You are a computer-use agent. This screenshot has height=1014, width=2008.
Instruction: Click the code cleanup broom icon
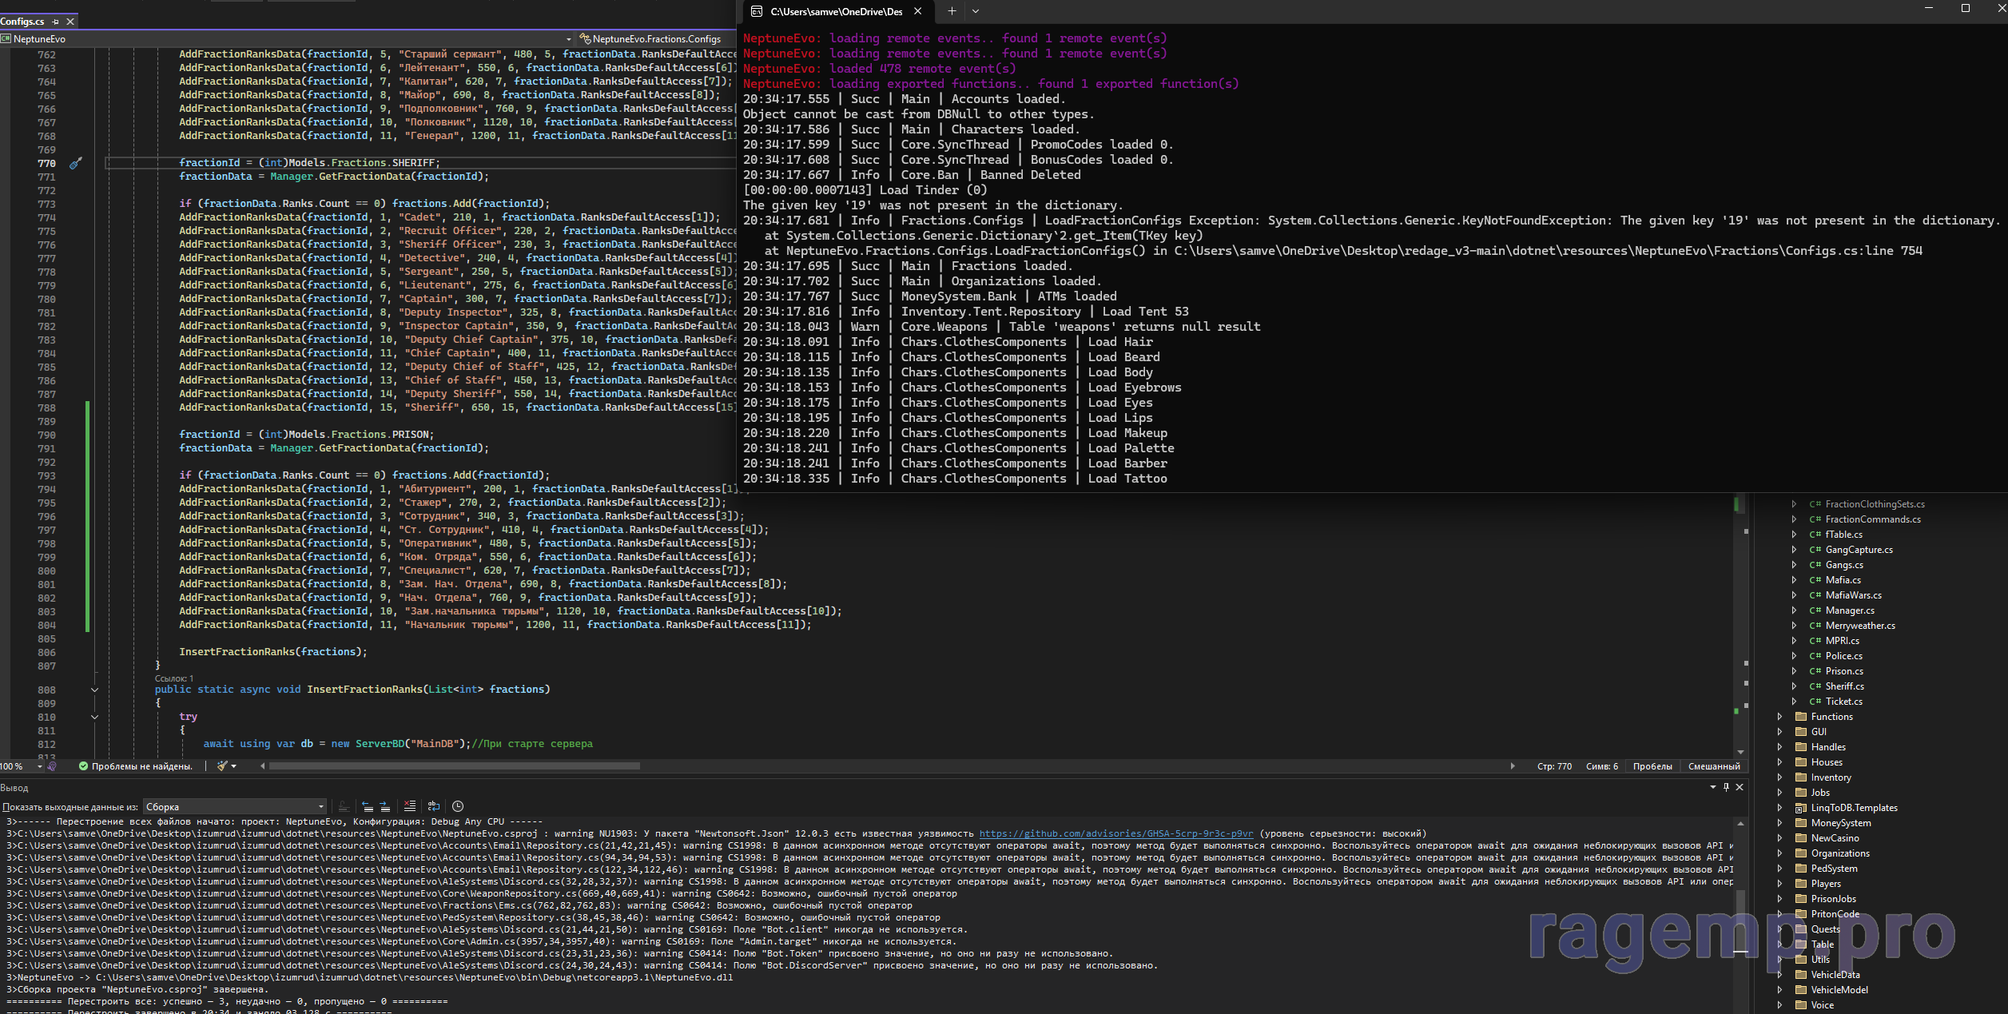(x=223, y=766)
